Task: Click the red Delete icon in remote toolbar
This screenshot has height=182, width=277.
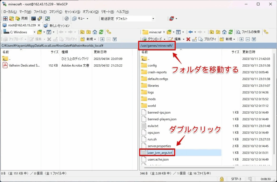Action: pyautogui.click(x=188, y=39)
